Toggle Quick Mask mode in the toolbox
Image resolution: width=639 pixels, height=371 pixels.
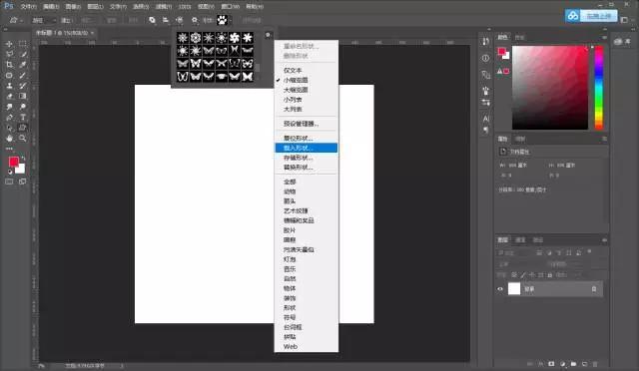coord(9,182)
